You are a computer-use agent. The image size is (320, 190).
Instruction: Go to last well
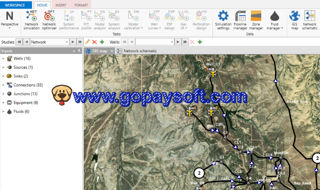185,42
